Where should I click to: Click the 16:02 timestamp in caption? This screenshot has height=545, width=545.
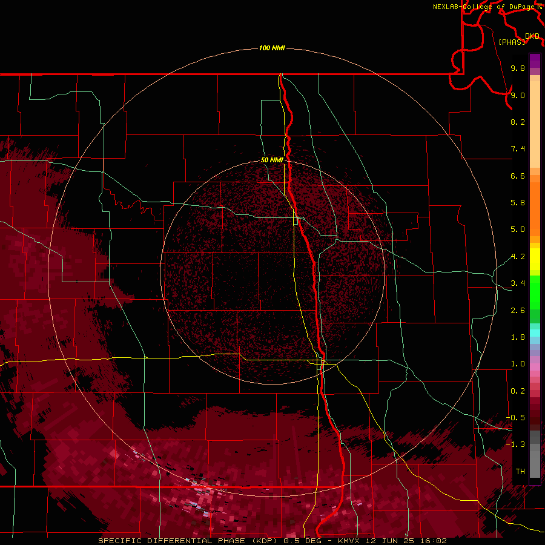point(434,541)
